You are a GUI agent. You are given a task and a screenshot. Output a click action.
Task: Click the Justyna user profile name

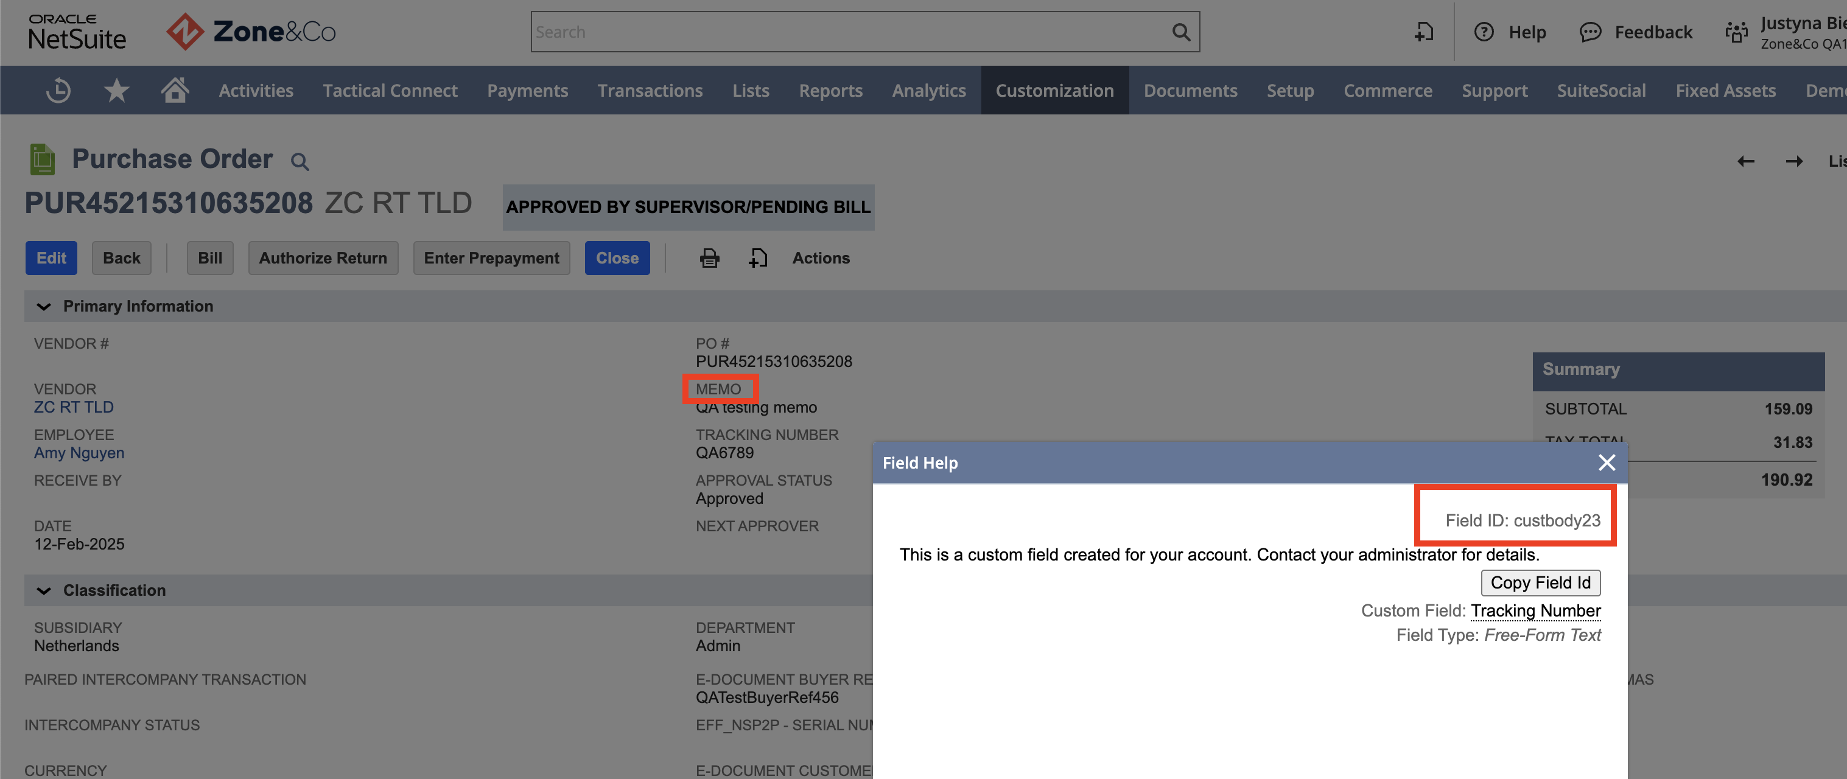click(x=1803, y=24)
